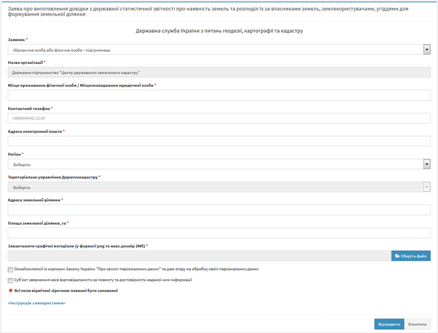
Task: Select the Адреса електронної пошти input field
Action: tap(219, 141)
